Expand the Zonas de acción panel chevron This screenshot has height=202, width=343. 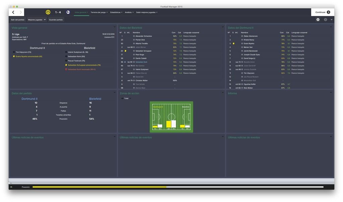[x=223, y=93]
